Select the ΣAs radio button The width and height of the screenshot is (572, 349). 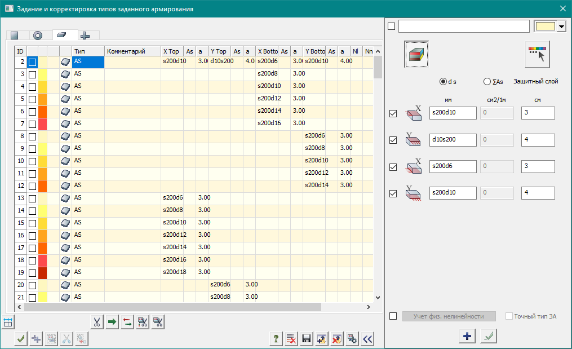point(487,81)
